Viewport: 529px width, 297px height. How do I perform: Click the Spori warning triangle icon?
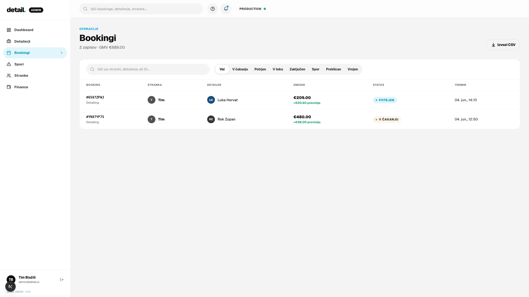tap(9, 64)
